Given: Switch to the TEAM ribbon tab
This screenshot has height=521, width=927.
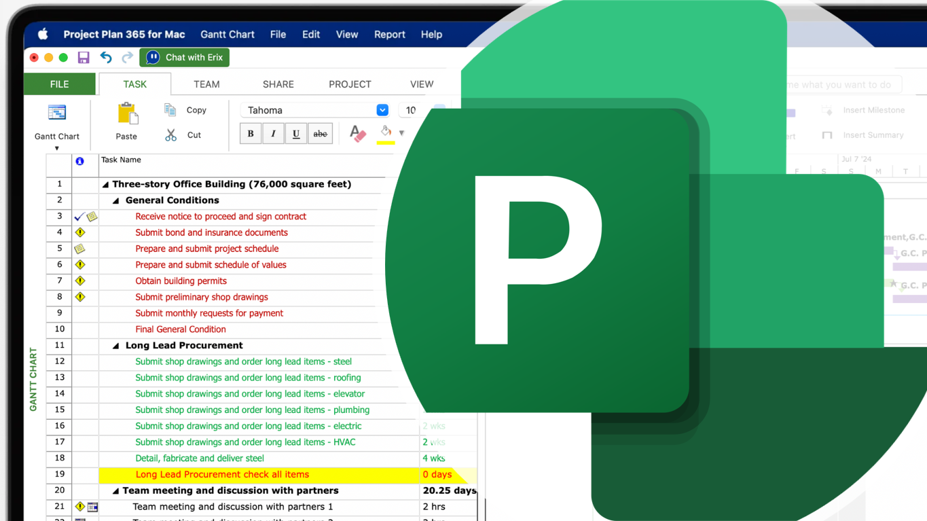Looking at the screenshot, I should [x=206, y=84].
